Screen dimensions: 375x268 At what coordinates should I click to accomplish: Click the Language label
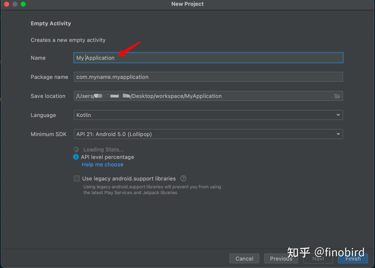click(x=43, y=115)
